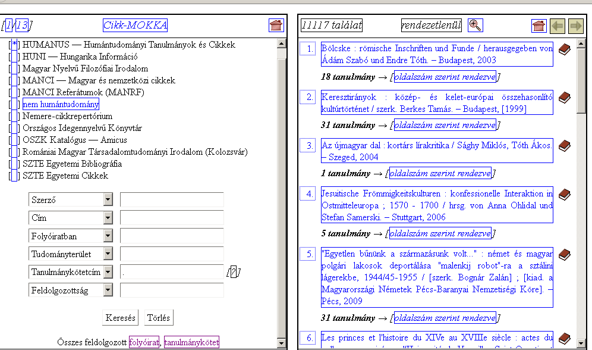Open the Bölcske römische Inschriften record link
This screenshot has width=592, height=350.
coord(437,54)
